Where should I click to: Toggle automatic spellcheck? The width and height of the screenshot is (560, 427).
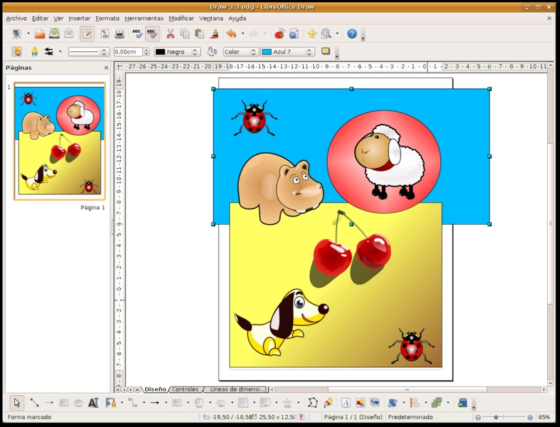click(x=152, y=33)
